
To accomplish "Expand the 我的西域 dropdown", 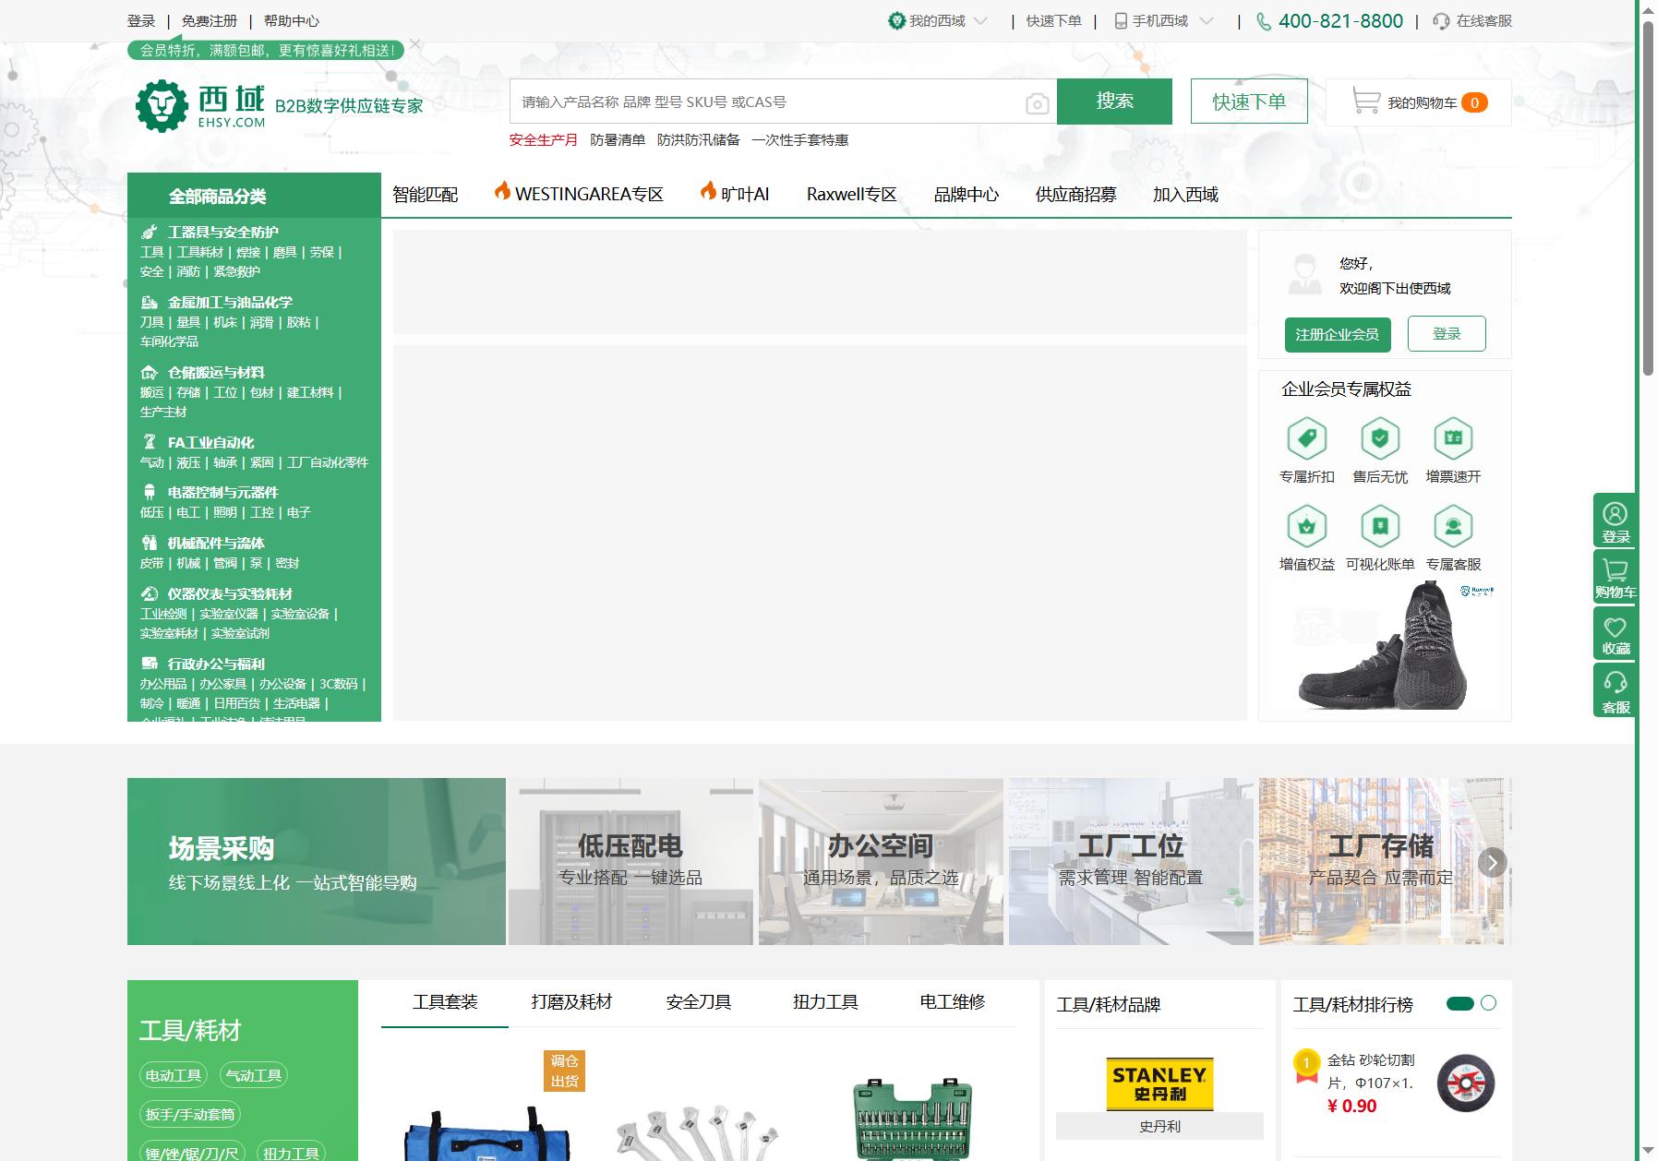I will click(980, 20).
